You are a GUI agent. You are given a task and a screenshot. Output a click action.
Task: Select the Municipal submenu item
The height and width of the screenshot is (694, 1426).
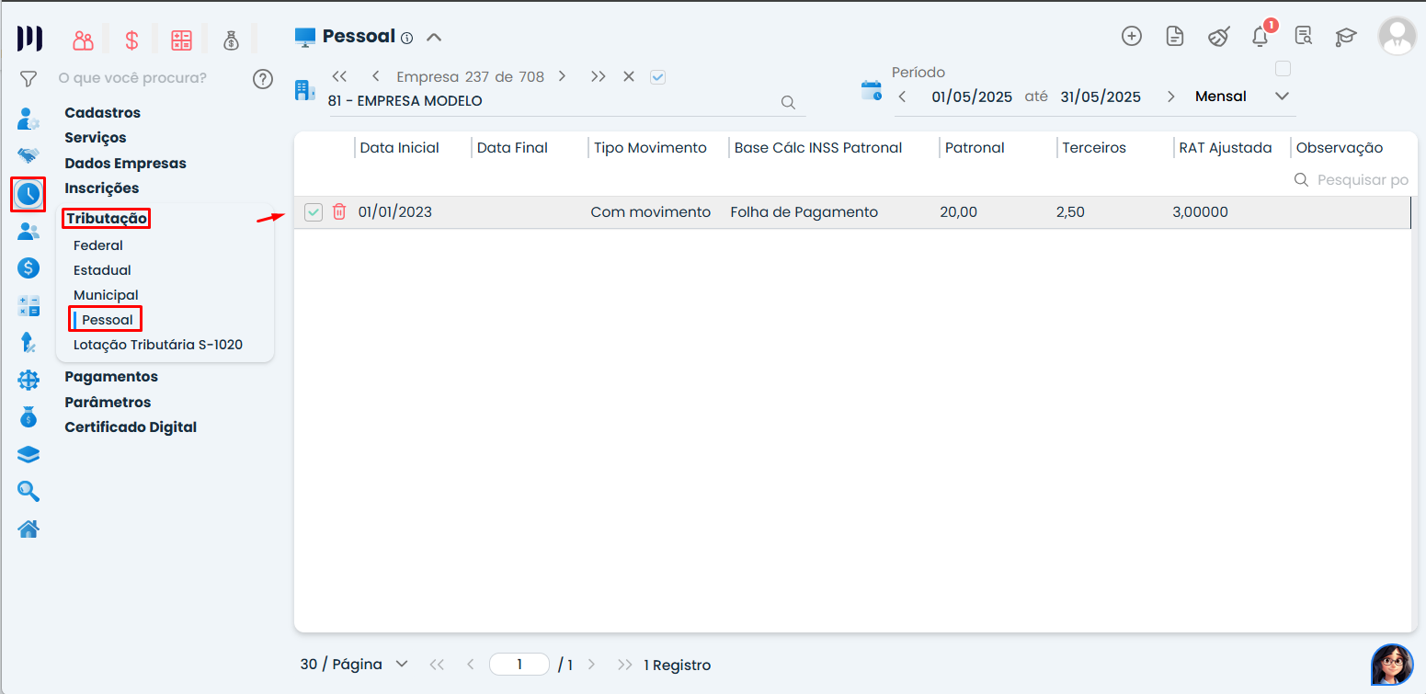click(106, 295)
